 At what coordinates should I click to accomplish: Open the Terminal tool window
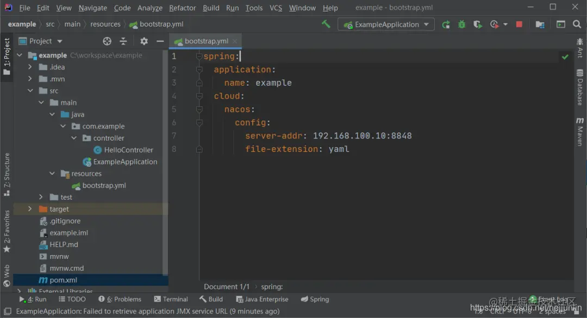(x=171, y=300)
